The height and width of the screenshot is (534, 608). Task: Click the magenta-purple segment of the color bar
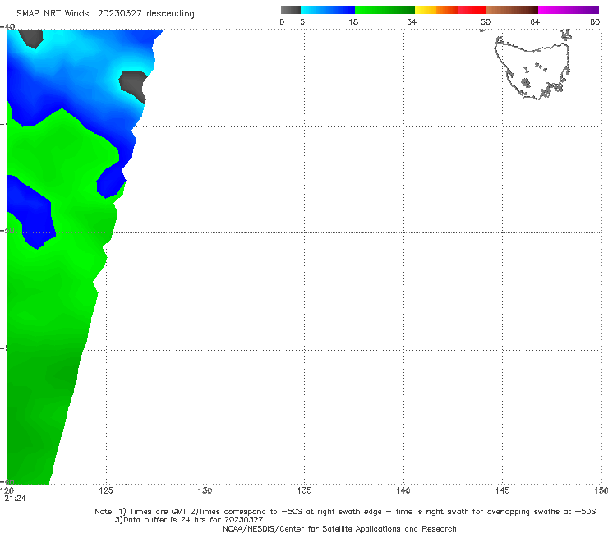click(x=569, y=10)
